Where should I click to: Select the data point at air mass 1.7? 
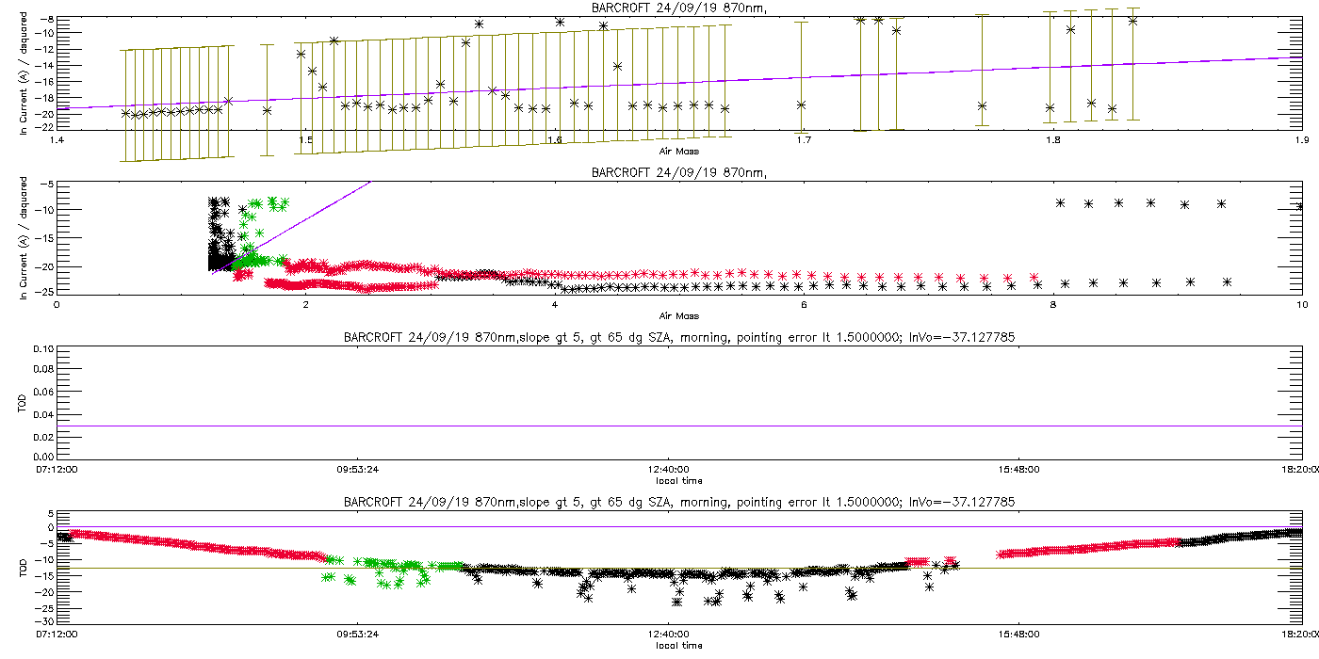[x=801, y=104]
